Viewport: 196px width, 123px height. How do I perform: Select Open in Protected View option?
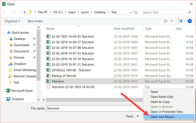click(x=167, y=112)
